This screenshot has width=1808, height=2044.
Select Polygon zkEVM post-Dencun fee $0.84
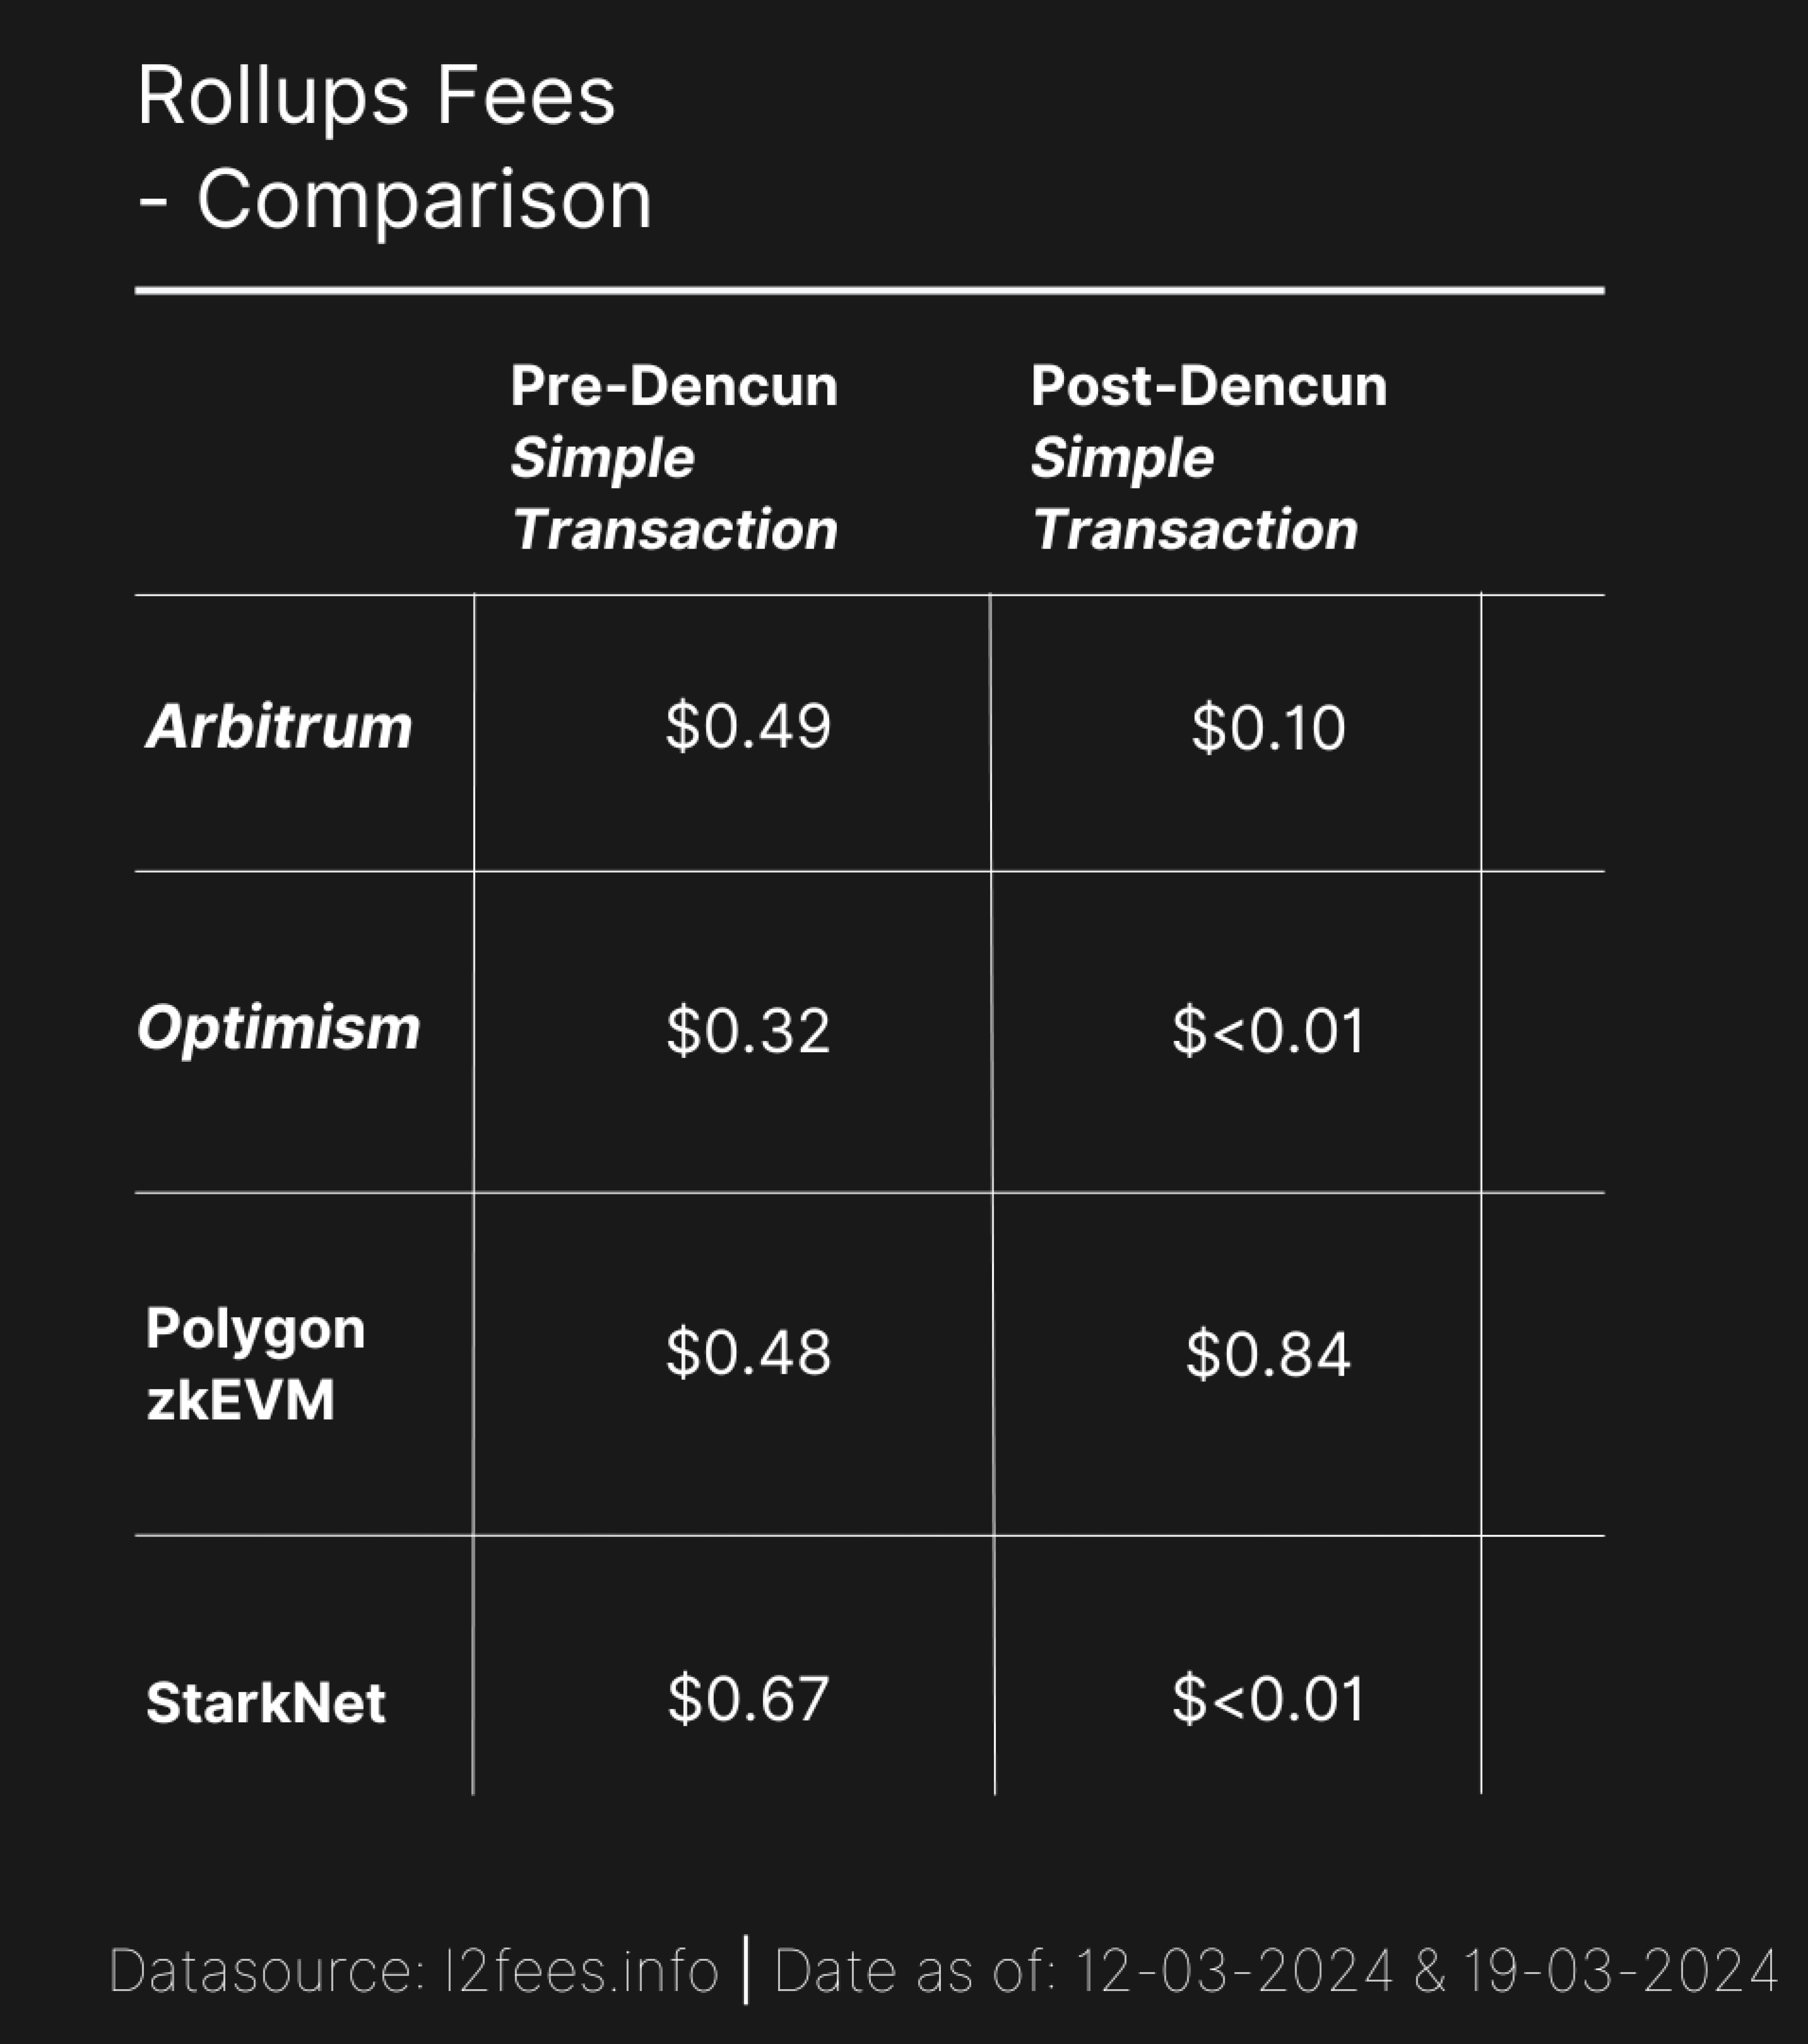[1268, 1355]
